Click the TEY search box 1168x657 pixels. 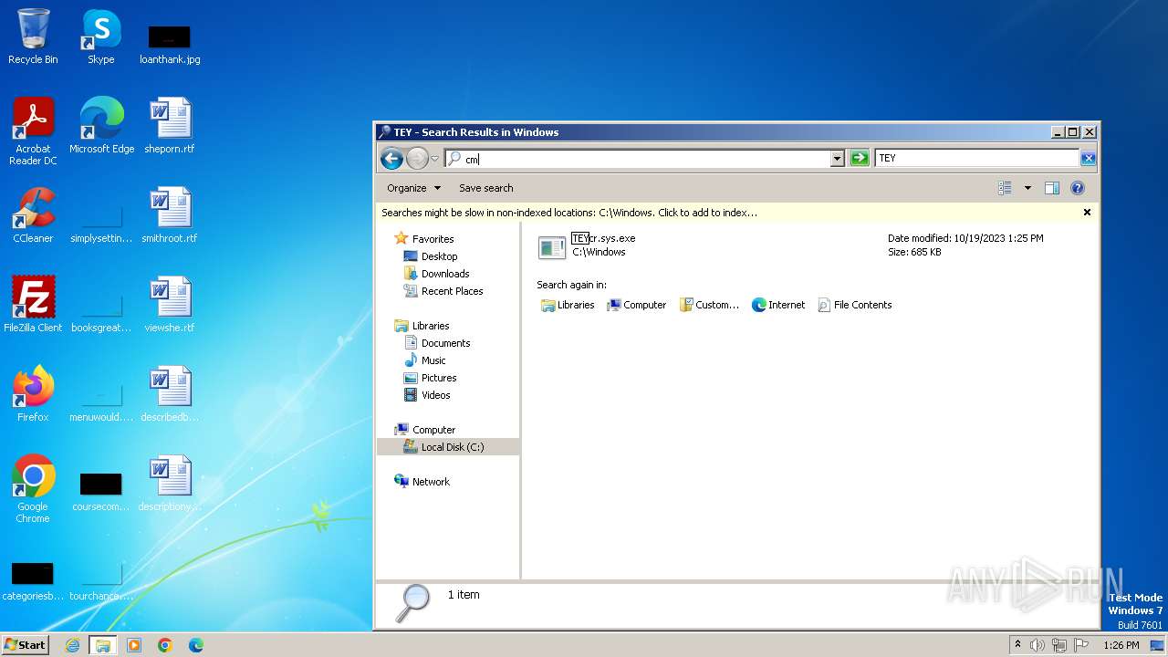[x=976, y=158]
